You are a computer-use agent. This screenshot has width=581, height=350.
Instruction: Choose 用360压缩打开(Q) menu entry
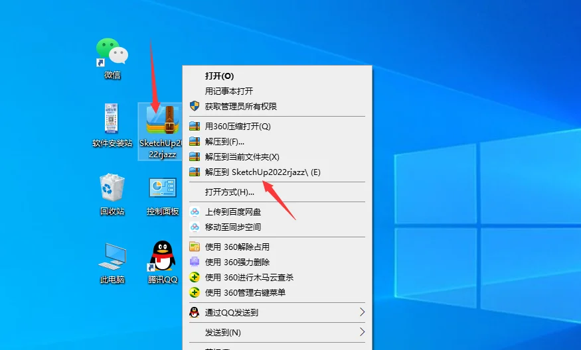click(x=277, y=126)
